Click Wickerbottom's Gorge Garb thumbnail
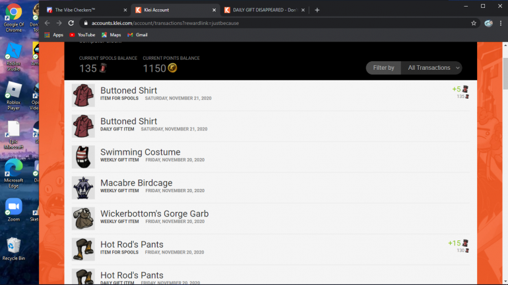The width and height of the screenshot is (508, 285). tap(83, 219)
